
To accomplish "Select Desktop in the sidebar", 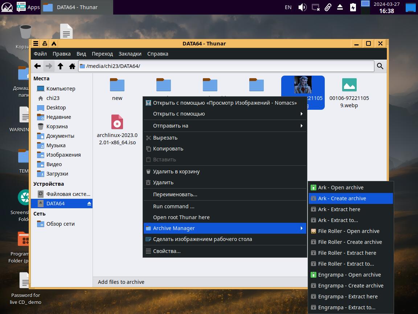I will pos(62,108).
